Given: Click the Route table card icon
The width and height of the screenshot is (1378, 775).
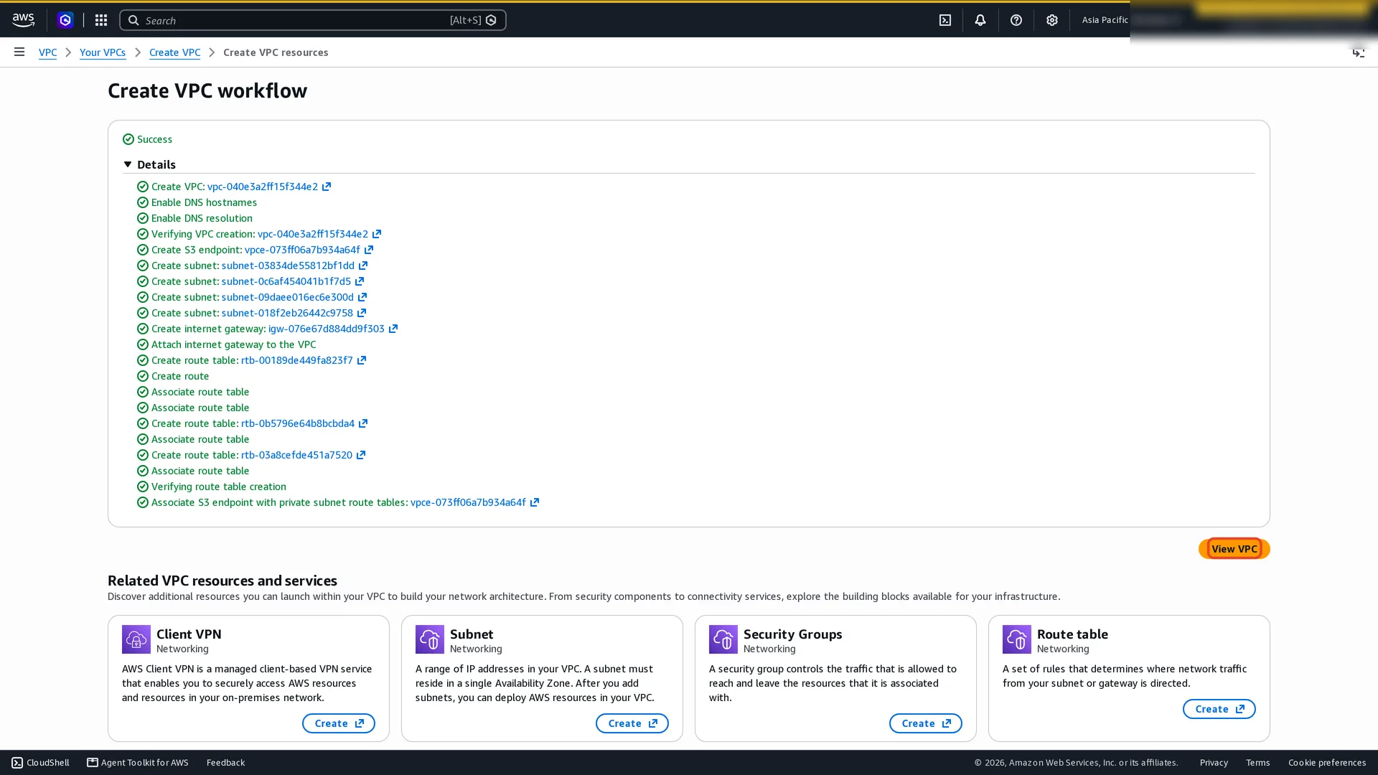Looking at the screenshot, I should pyautogui.click(x=1017, y=639).
